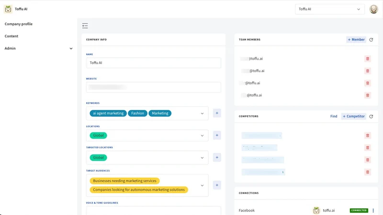Delete the third team member
Screen dimensions: 383x215
click(367, 83)
